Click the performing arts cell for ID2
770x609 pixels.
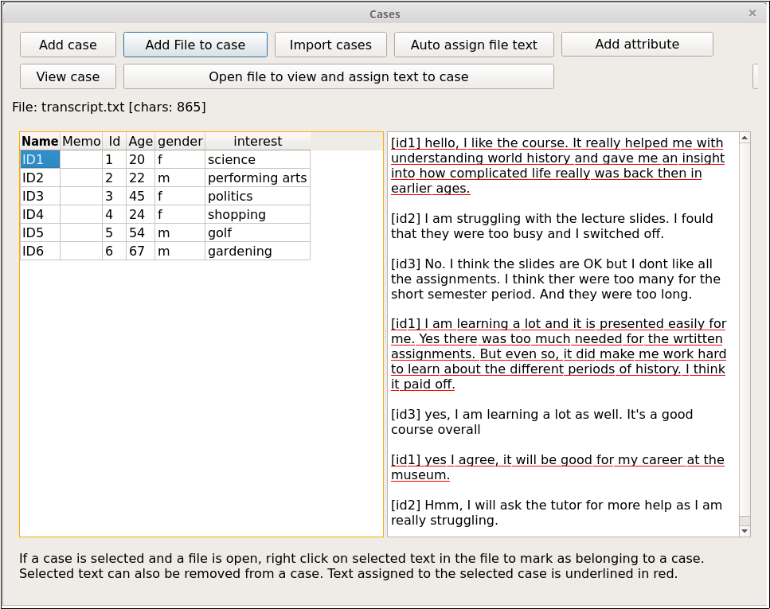[256, 178]
